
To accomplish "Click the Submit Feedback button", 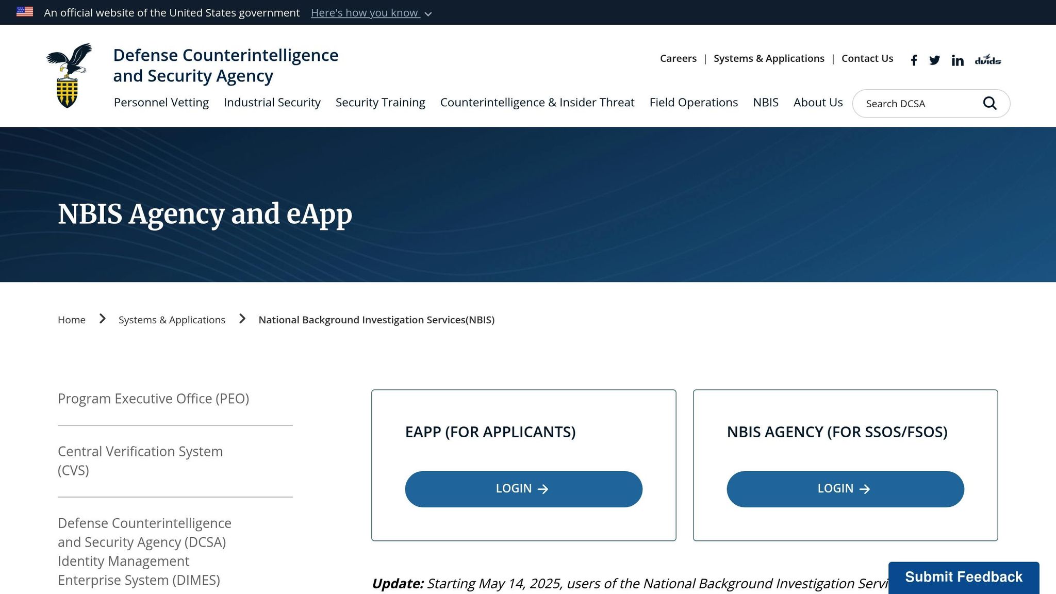I will point(963,577).
